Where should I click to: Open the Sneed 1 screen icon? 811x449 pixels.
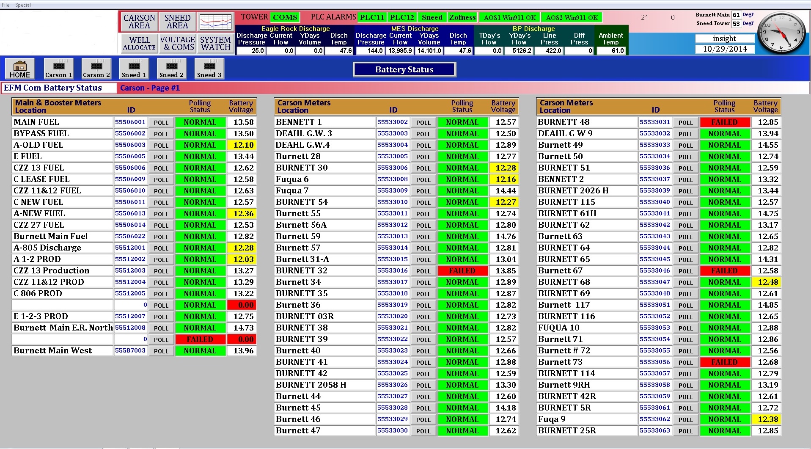(134, 69)
